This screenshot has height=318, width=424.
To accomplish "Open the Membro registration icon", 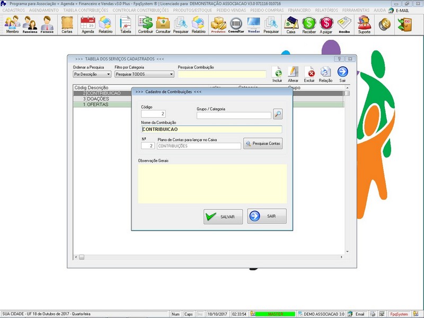I will click(x=12, y=24).
